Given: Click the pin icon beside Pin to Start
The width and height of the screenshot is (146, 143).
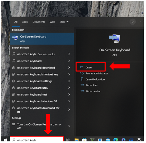Looking at the screenshot, I should click(x=82, y=85).
